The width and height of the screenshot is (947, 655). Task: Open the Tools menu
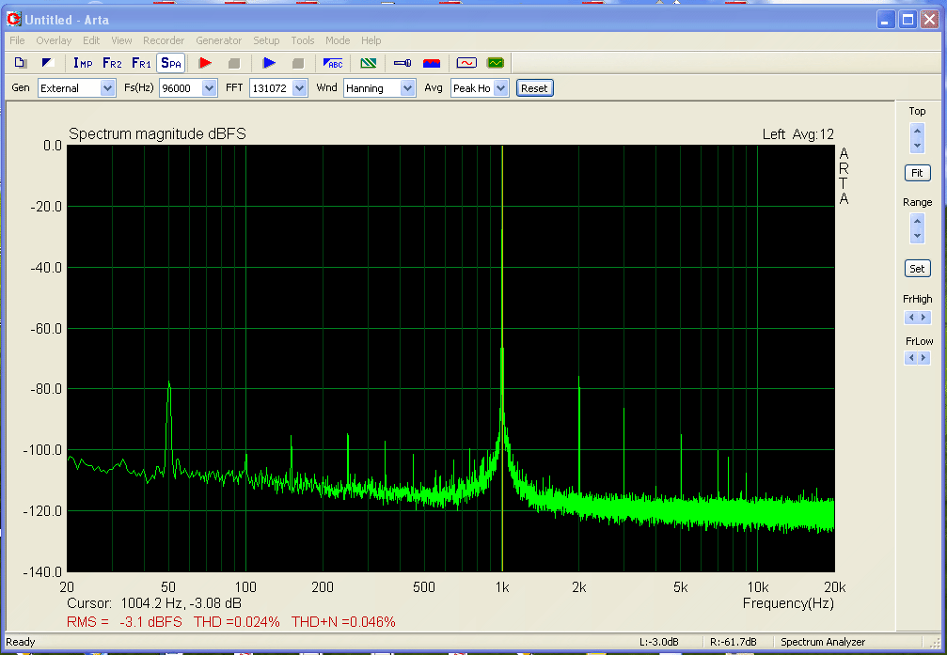click(x=303, y=40)
